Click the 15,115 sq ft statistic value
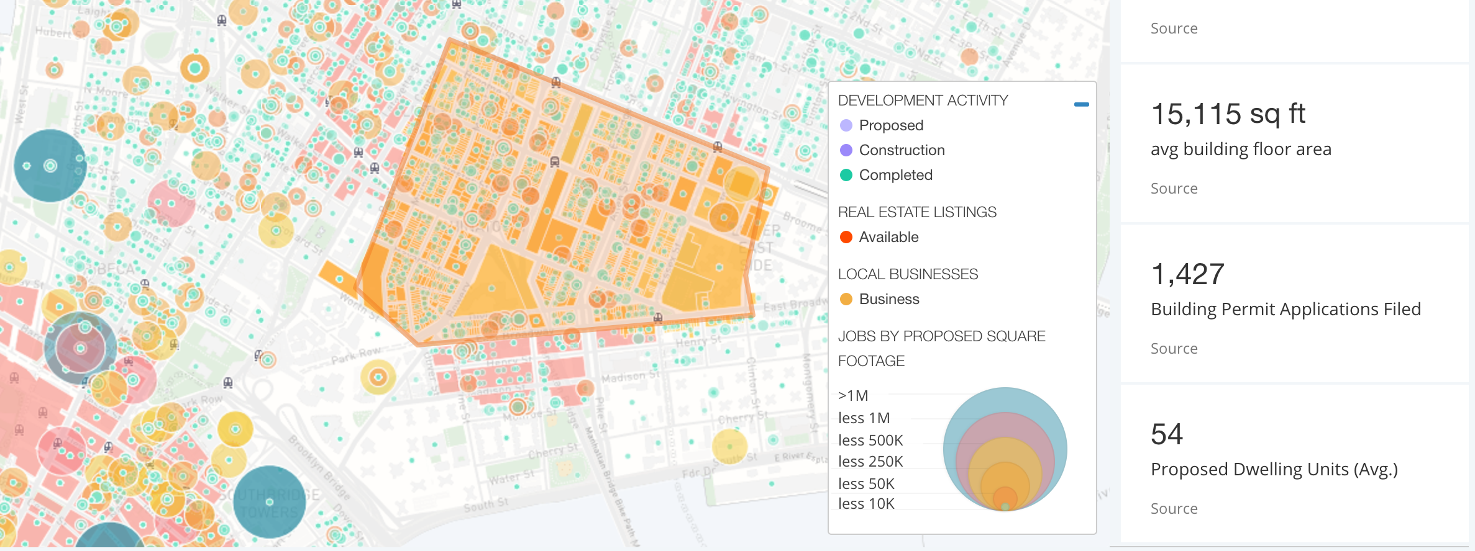The image size is (1475, 551). pyautogui.click(x=1228, y=114)
